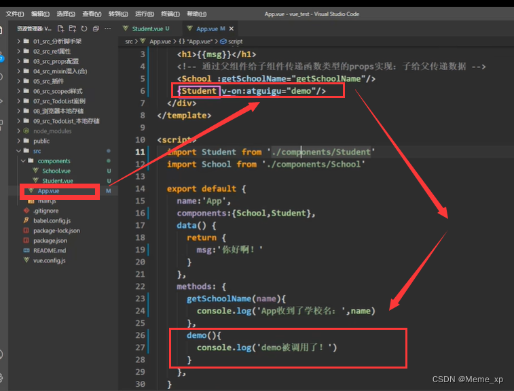Expand the public folder

41,141
